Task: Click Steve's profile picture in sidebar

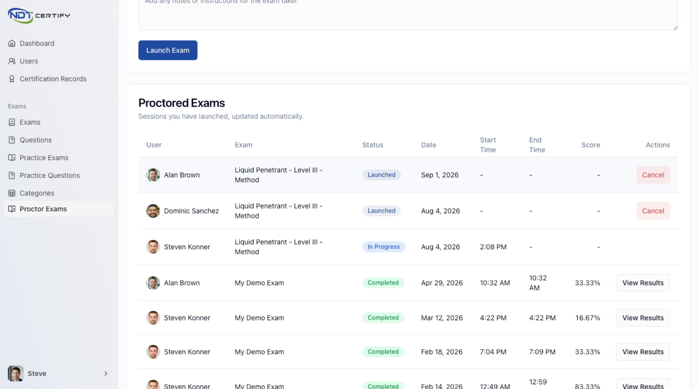Action: click(x=16, y=373)
